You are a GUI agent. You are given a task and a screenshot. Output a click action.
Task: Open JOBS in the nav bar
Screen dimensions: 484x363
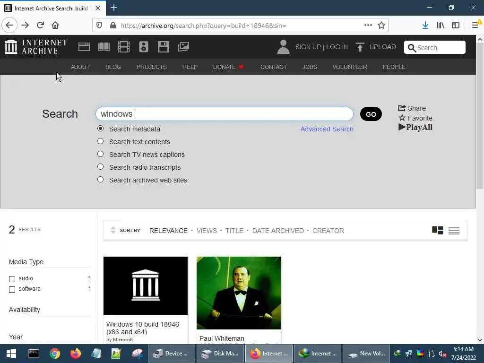310,67
